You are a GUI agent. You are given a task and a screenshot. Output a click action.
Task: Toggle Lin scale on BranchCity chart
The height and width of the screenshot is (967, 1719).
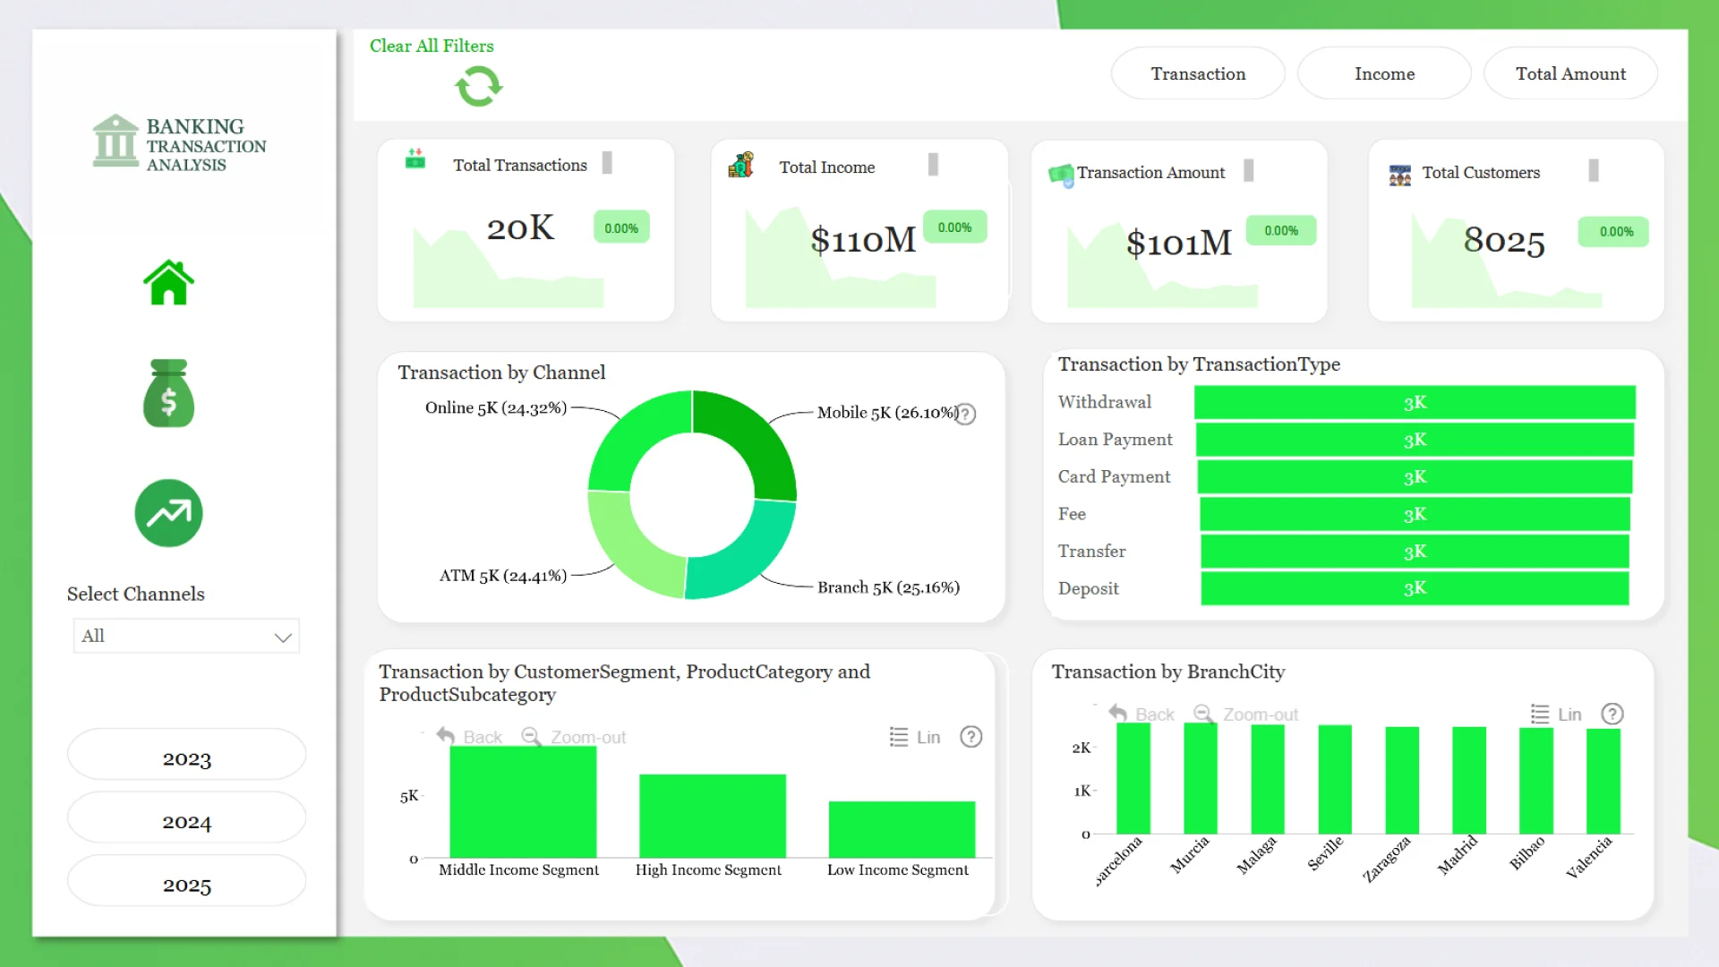[1556, 714]
